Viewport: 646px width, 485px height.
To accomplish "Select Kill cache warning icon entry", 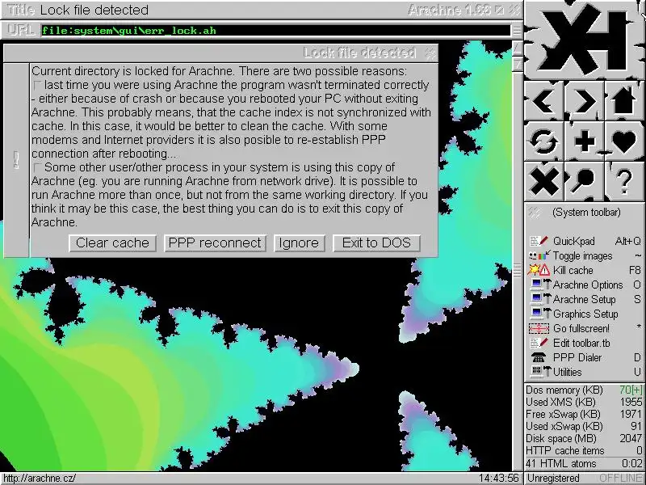I will click(585, 270).
